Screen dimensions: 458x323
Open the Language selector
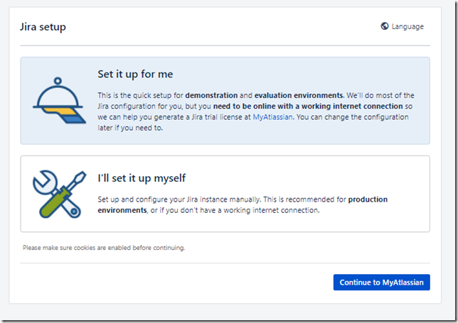tap(403, 26)
